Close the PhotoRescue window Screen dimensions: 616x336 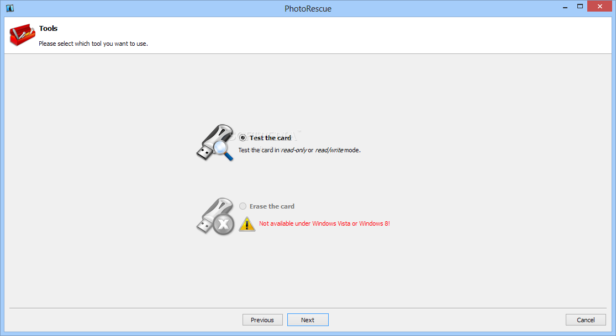point(600,6)
